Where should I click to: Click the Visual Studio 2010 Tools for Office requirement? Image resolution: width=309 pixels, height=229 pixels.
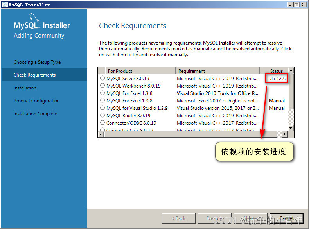click(217, 93)
